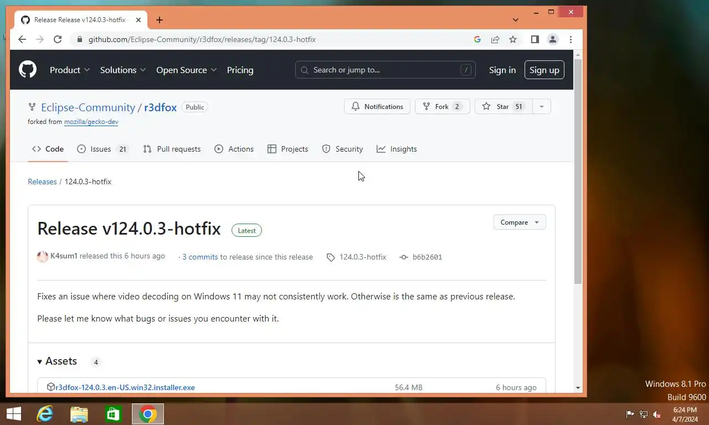Click the Notifications button

click(x=377, y=106)
